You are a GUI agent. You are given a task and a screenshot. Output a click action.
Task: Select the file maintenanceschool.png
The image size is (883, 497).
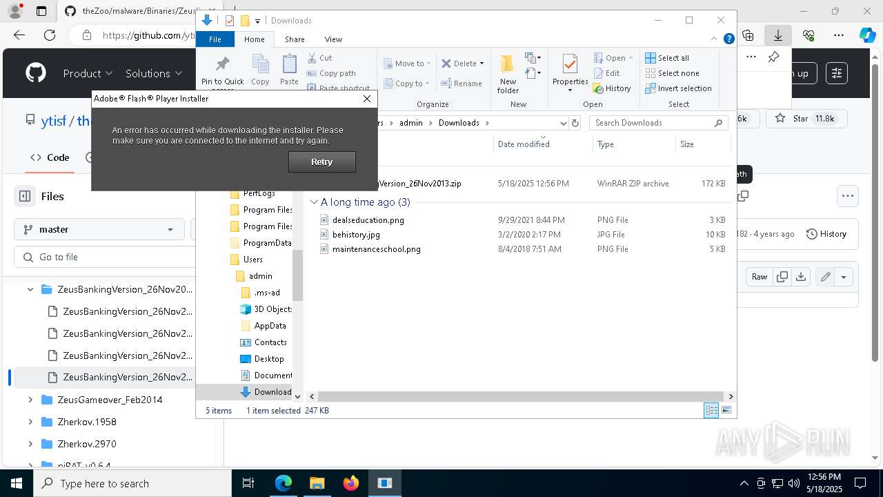coord(377,249)
